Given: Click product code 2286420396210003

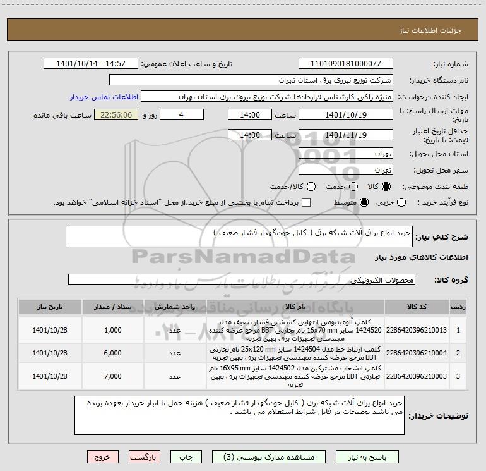Looking at the screenshot, I should pos(417,376).
